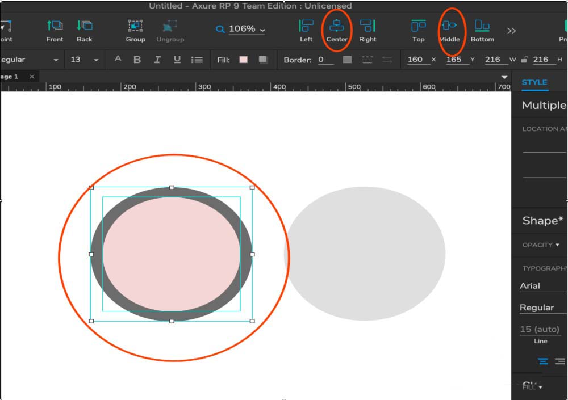Viewport: 568px width, 400px height.
Task: Expand the OPACITY section
Action: click(540, 245)
